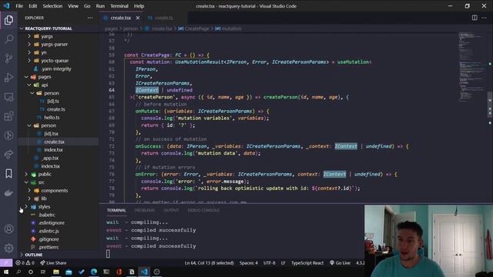Screen dimensions: 493x277
Task: Open .eslintrc.js in the explorer
Action: [x=49, y=231]
